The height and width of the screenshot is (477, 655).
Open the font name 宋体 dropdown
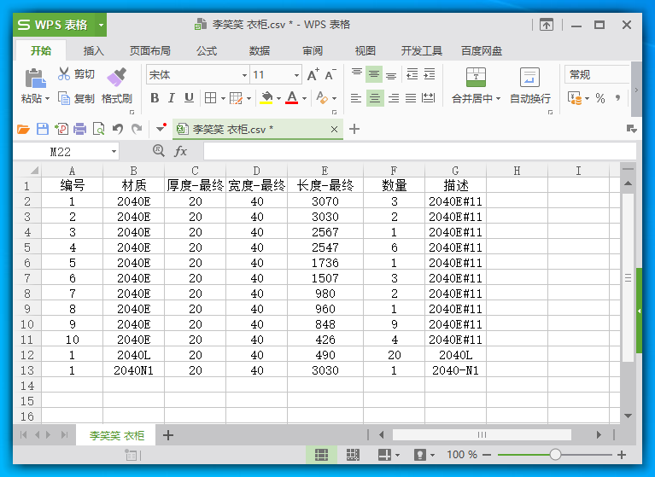tap(243, 75)
